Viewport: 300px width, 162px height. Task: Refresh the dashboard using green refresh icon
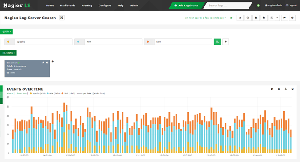click(231, 18)
